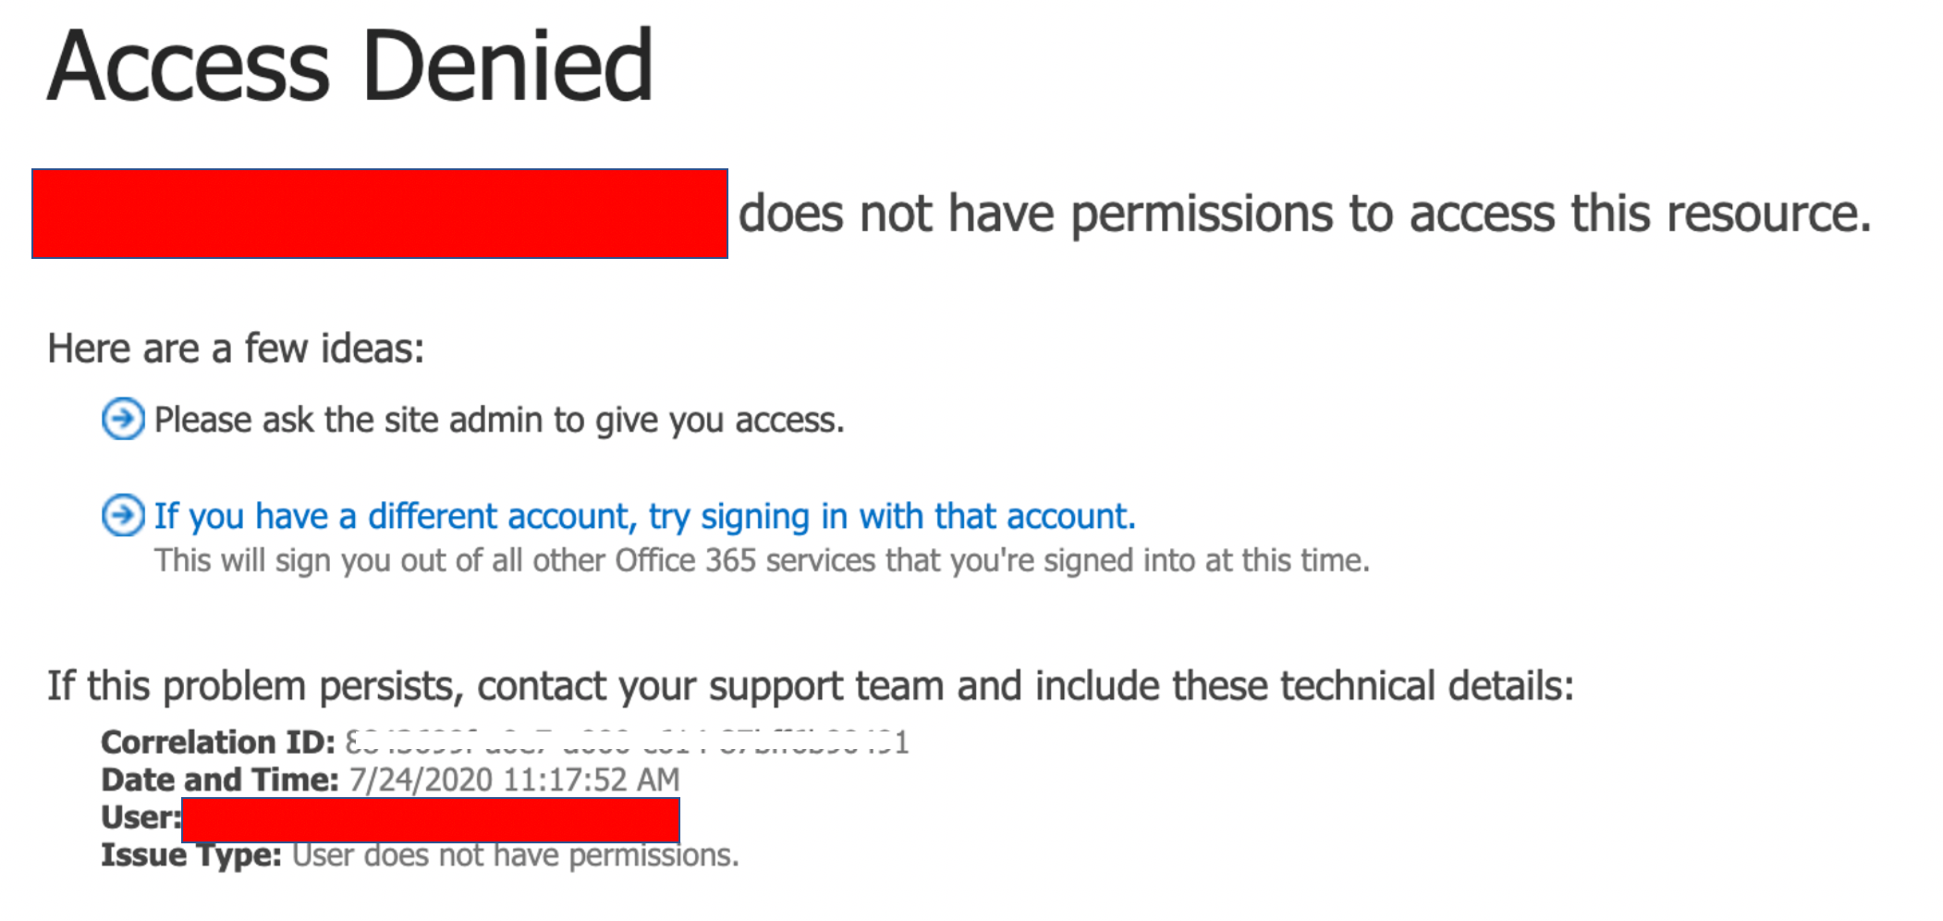The height and width of the screenshot is (921, 1943).
Task: Click the contact your support team sentence
Action: coord(811,686)
